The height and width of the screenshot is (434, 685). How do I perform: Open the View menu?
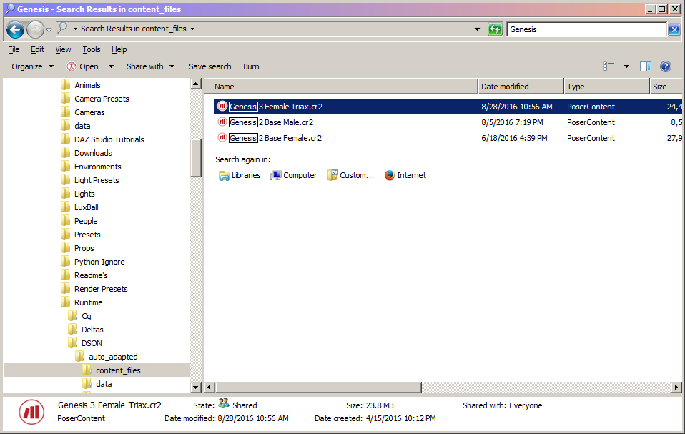coord(63,49)
